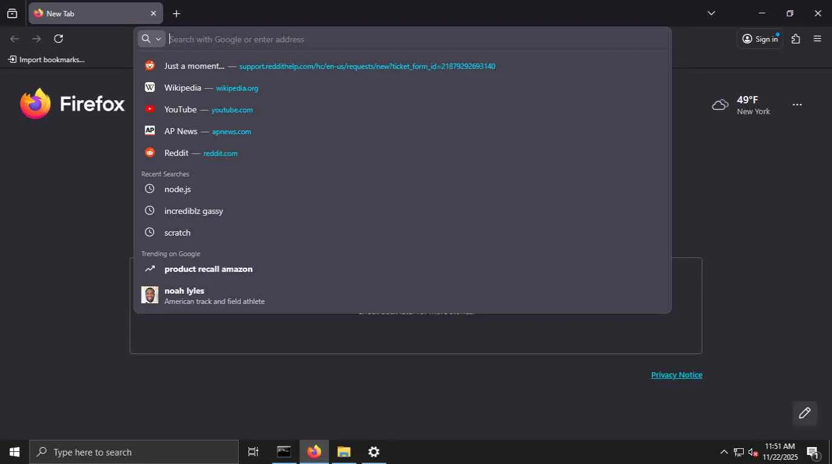Open the list all tabs chevron

coord(711,13)
